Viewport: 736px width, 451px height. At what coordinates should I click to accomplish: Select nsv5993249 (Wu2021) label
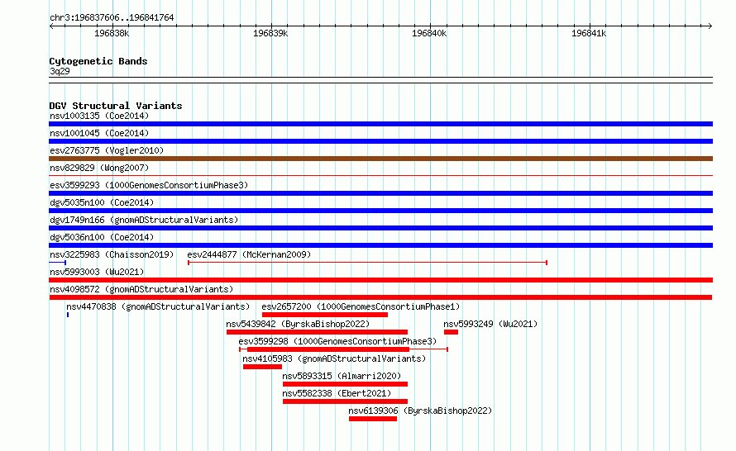coord(490,324)
